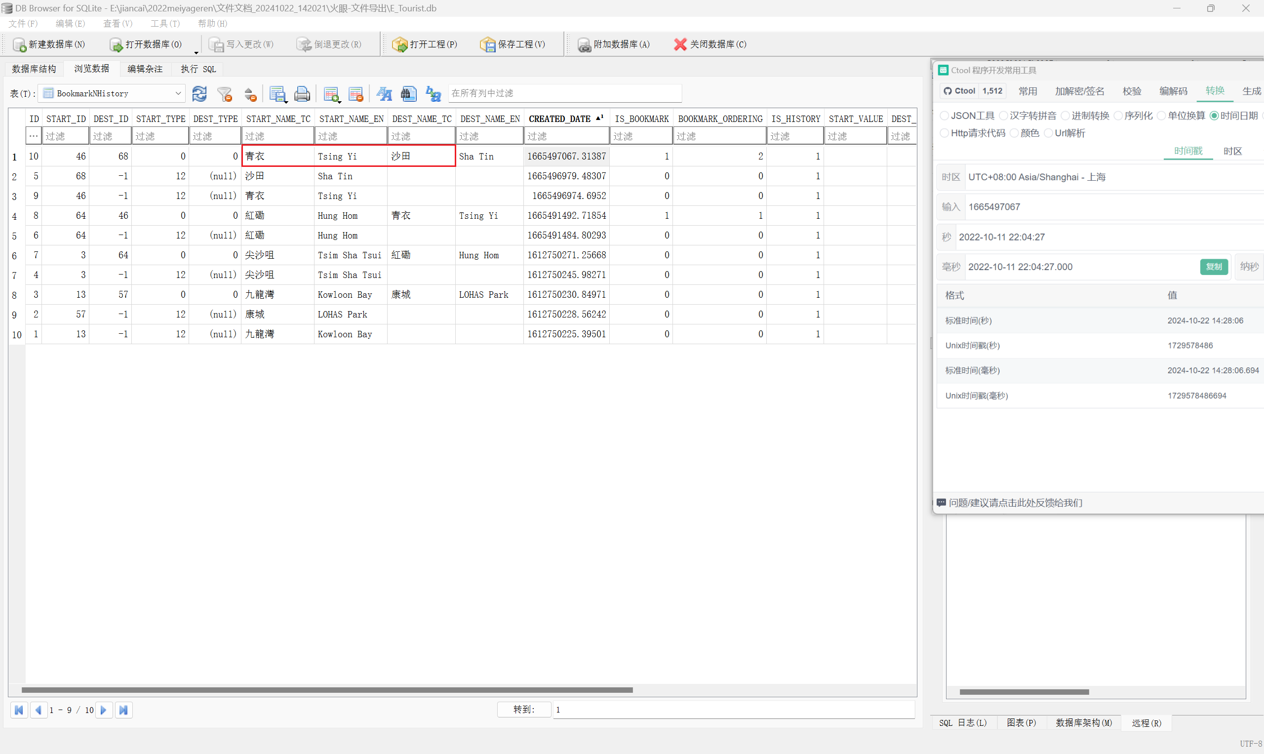Select the JSON工具 radio option in Ctool
The width and height of the screenshot is (1264, 754).
(x=945, y=116)
